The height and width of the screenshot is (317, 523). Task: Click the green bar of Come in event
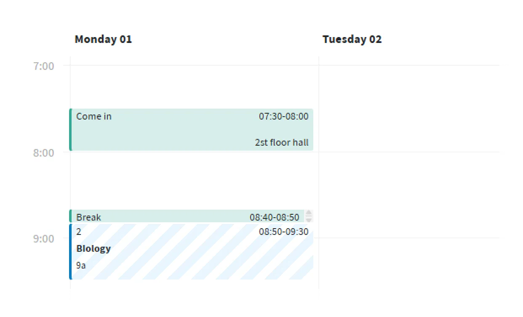(70, 130)
